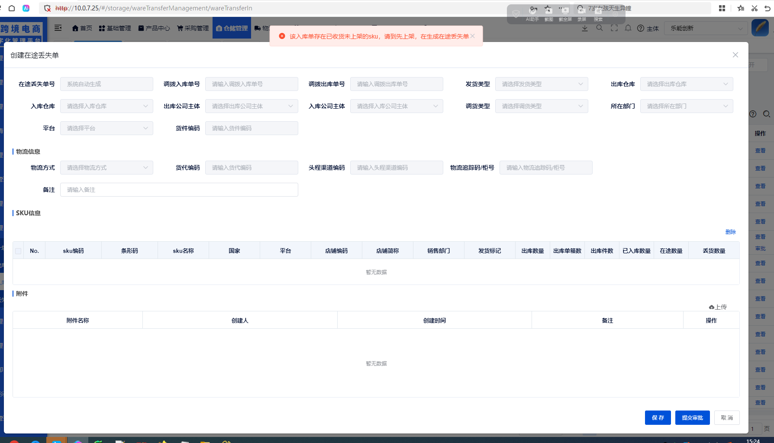The height and width of the screenshot is (443, 774).
Task: Open the 采购管理 menu
Action: [193, 28]
